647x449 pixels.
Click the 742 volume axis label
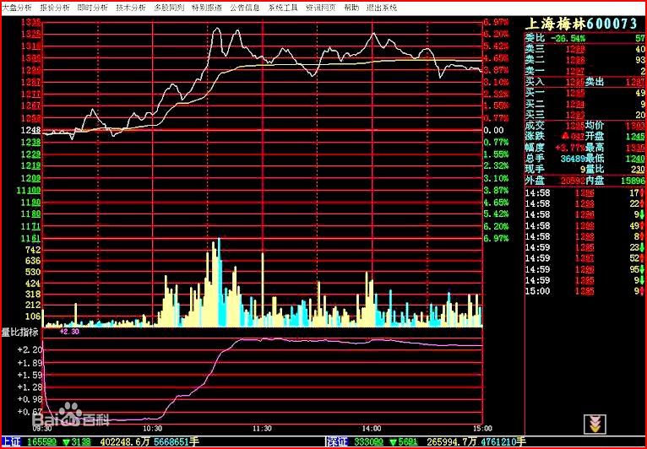[33, 250]
